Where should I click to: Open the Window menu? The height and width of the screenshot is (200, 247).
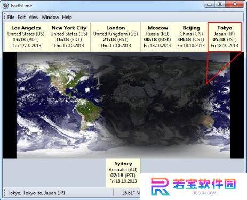[x=50, y=18]
